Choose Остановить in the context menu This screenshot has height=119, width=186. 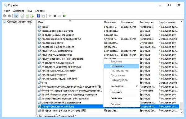tap(122, 66)
